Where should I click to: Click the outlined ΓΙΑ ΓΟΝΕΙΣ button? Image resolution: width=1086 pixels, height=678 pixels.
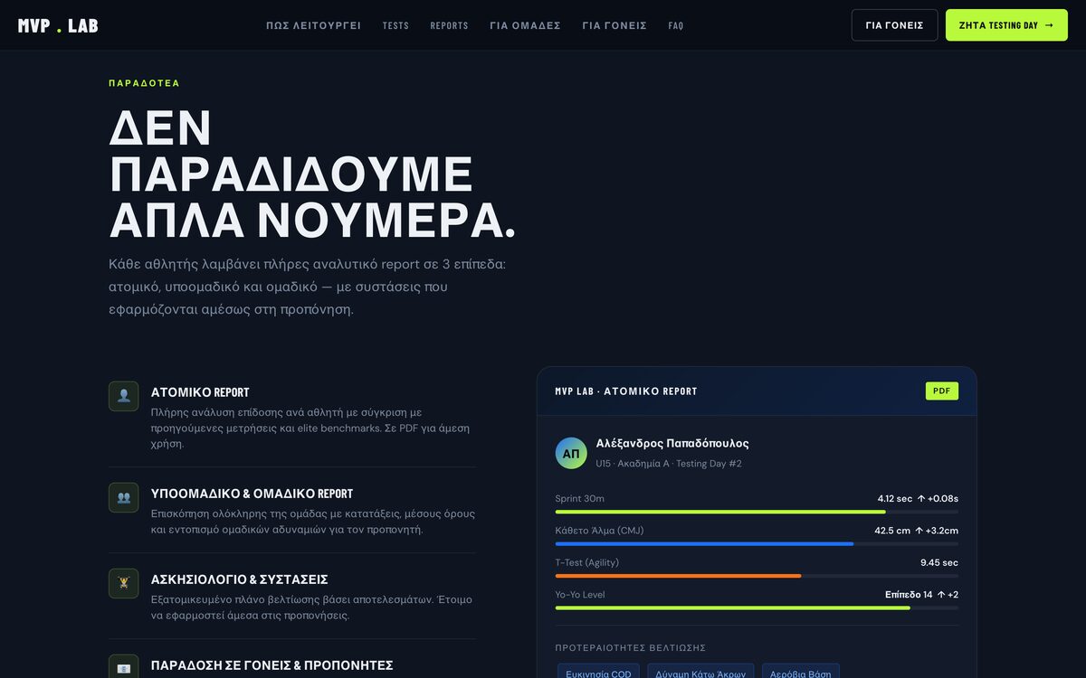(894, 25)
